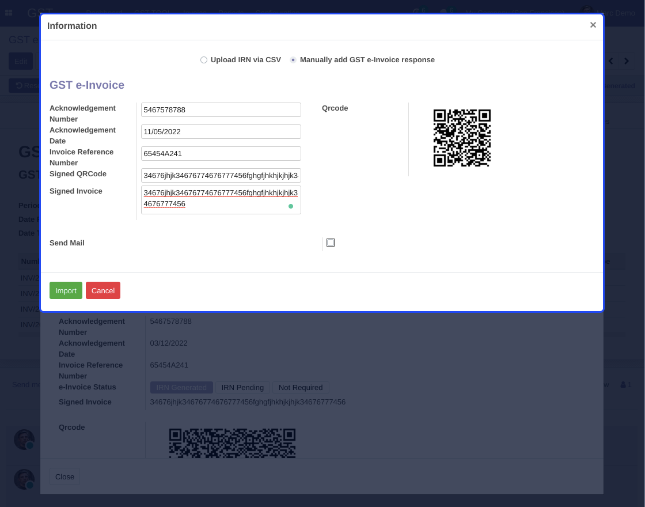Click the Qrcode label in dialog
645x507 pixels.
coord(335,108)
